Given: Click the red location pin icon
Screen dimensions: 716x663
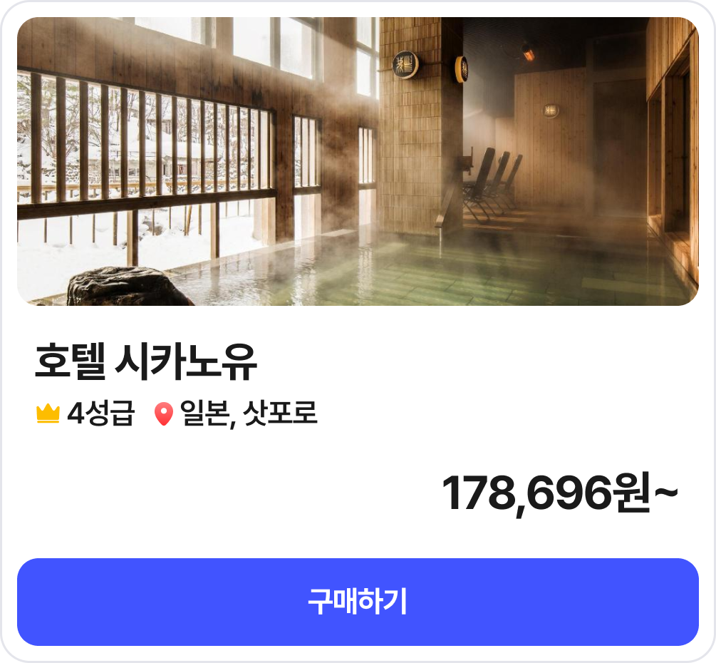Looking at the screenshot, I should (x=163, y=414).
